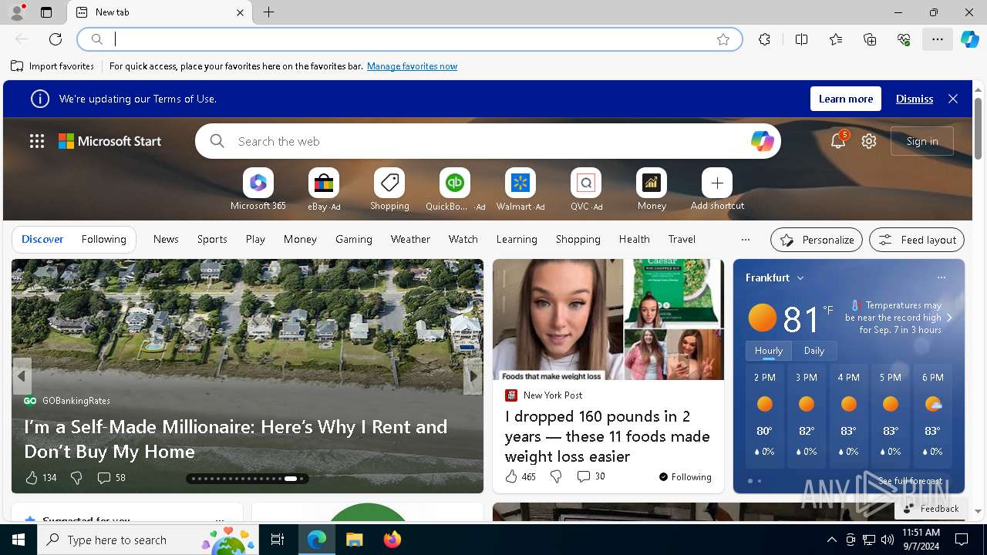
Task: Toggle Following on New York Post card
Action: [x=685, y=477]
